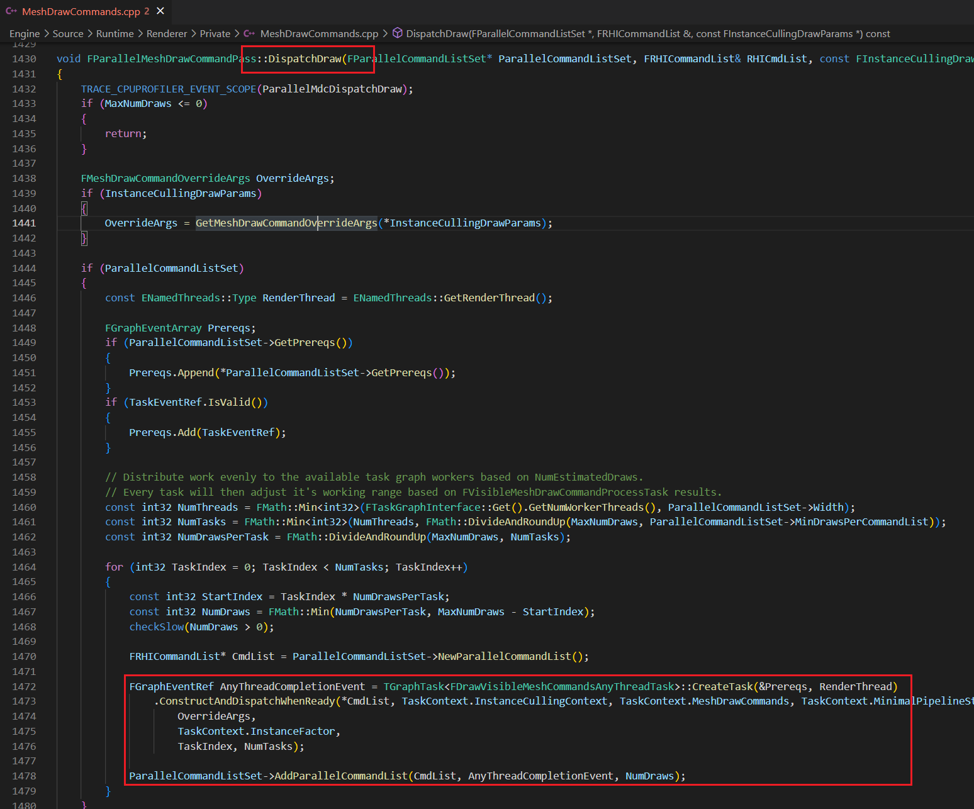Click GetMeshDrawCommandOverrideArgs on line 1441
Image resolution: width=974 pixels, height=809 pixels.
pos(286,223)
